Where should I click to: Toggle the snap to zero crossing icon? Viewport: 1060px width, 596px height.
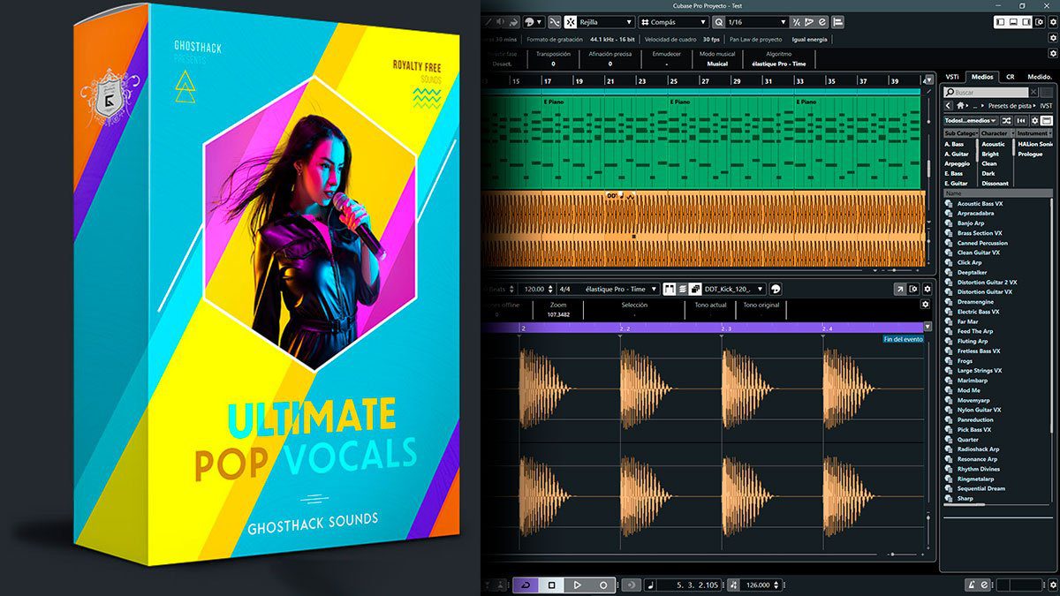(554, 22)
